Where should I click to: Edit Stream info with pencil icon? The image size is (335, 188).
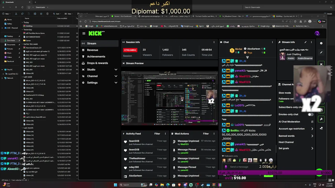tap(305, 42)
